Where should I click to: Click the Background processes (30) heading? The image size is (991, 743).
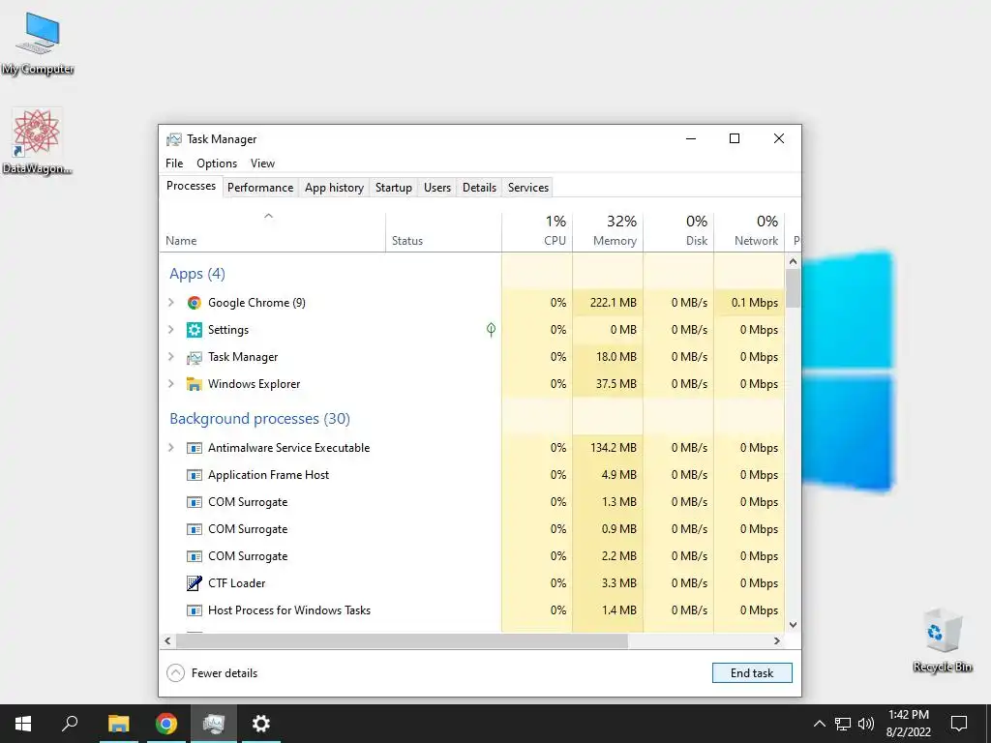coord(259,419)
